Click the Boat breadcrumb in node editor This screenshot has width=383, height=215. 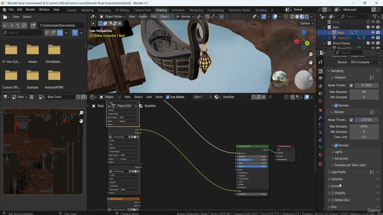(x=98, y=106)
